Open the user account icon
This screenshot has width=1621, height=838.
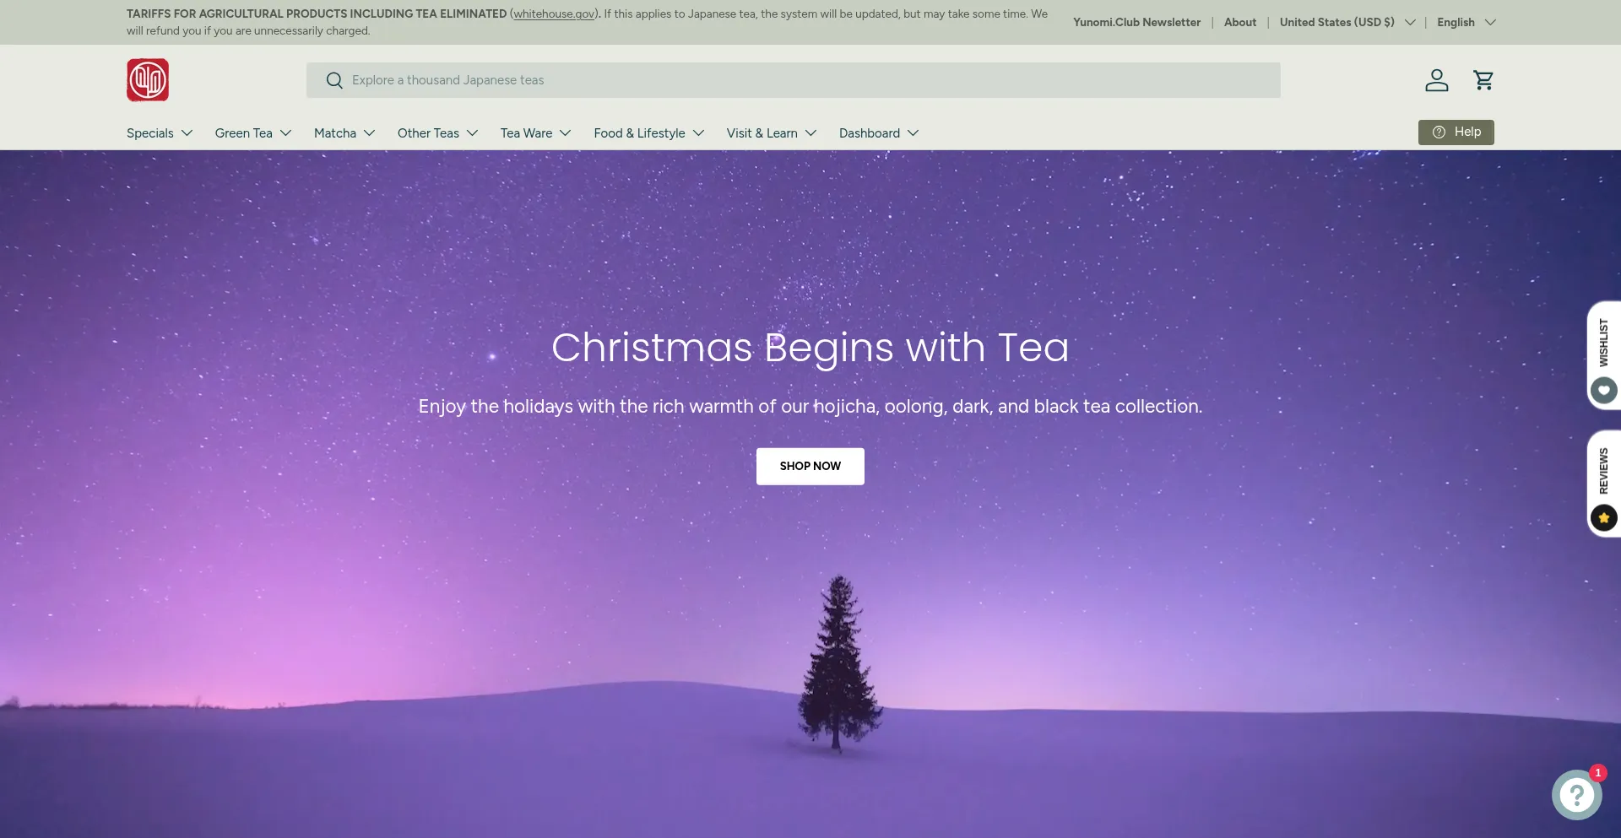(x=1436, y=80)
